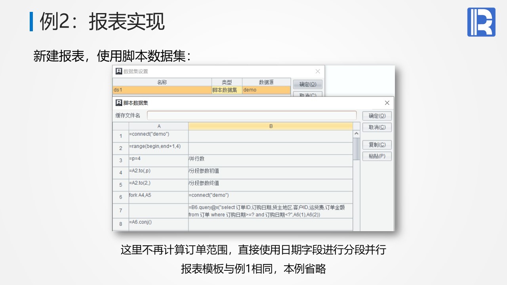Screen dimensions: 507x285
Task: Click the 脚本数据集 title bar icon
Action: 118,103
